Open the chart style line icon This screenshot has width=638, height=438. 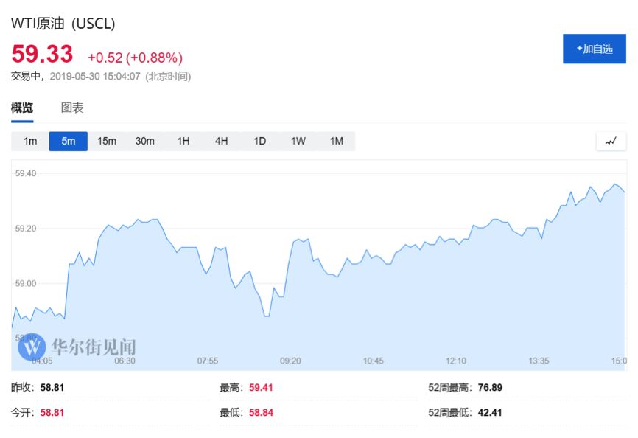(611, 141)
